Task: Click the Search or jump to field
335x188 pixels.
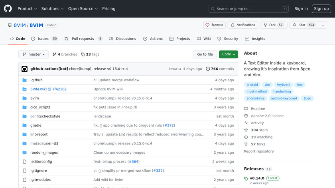Action: tap(248, 9)
